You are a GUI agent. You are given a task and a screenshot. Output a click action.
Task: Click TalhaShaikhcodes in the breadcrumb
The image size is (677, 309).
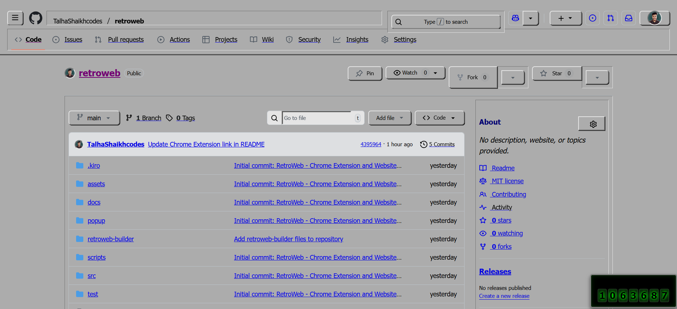[78, 21]
